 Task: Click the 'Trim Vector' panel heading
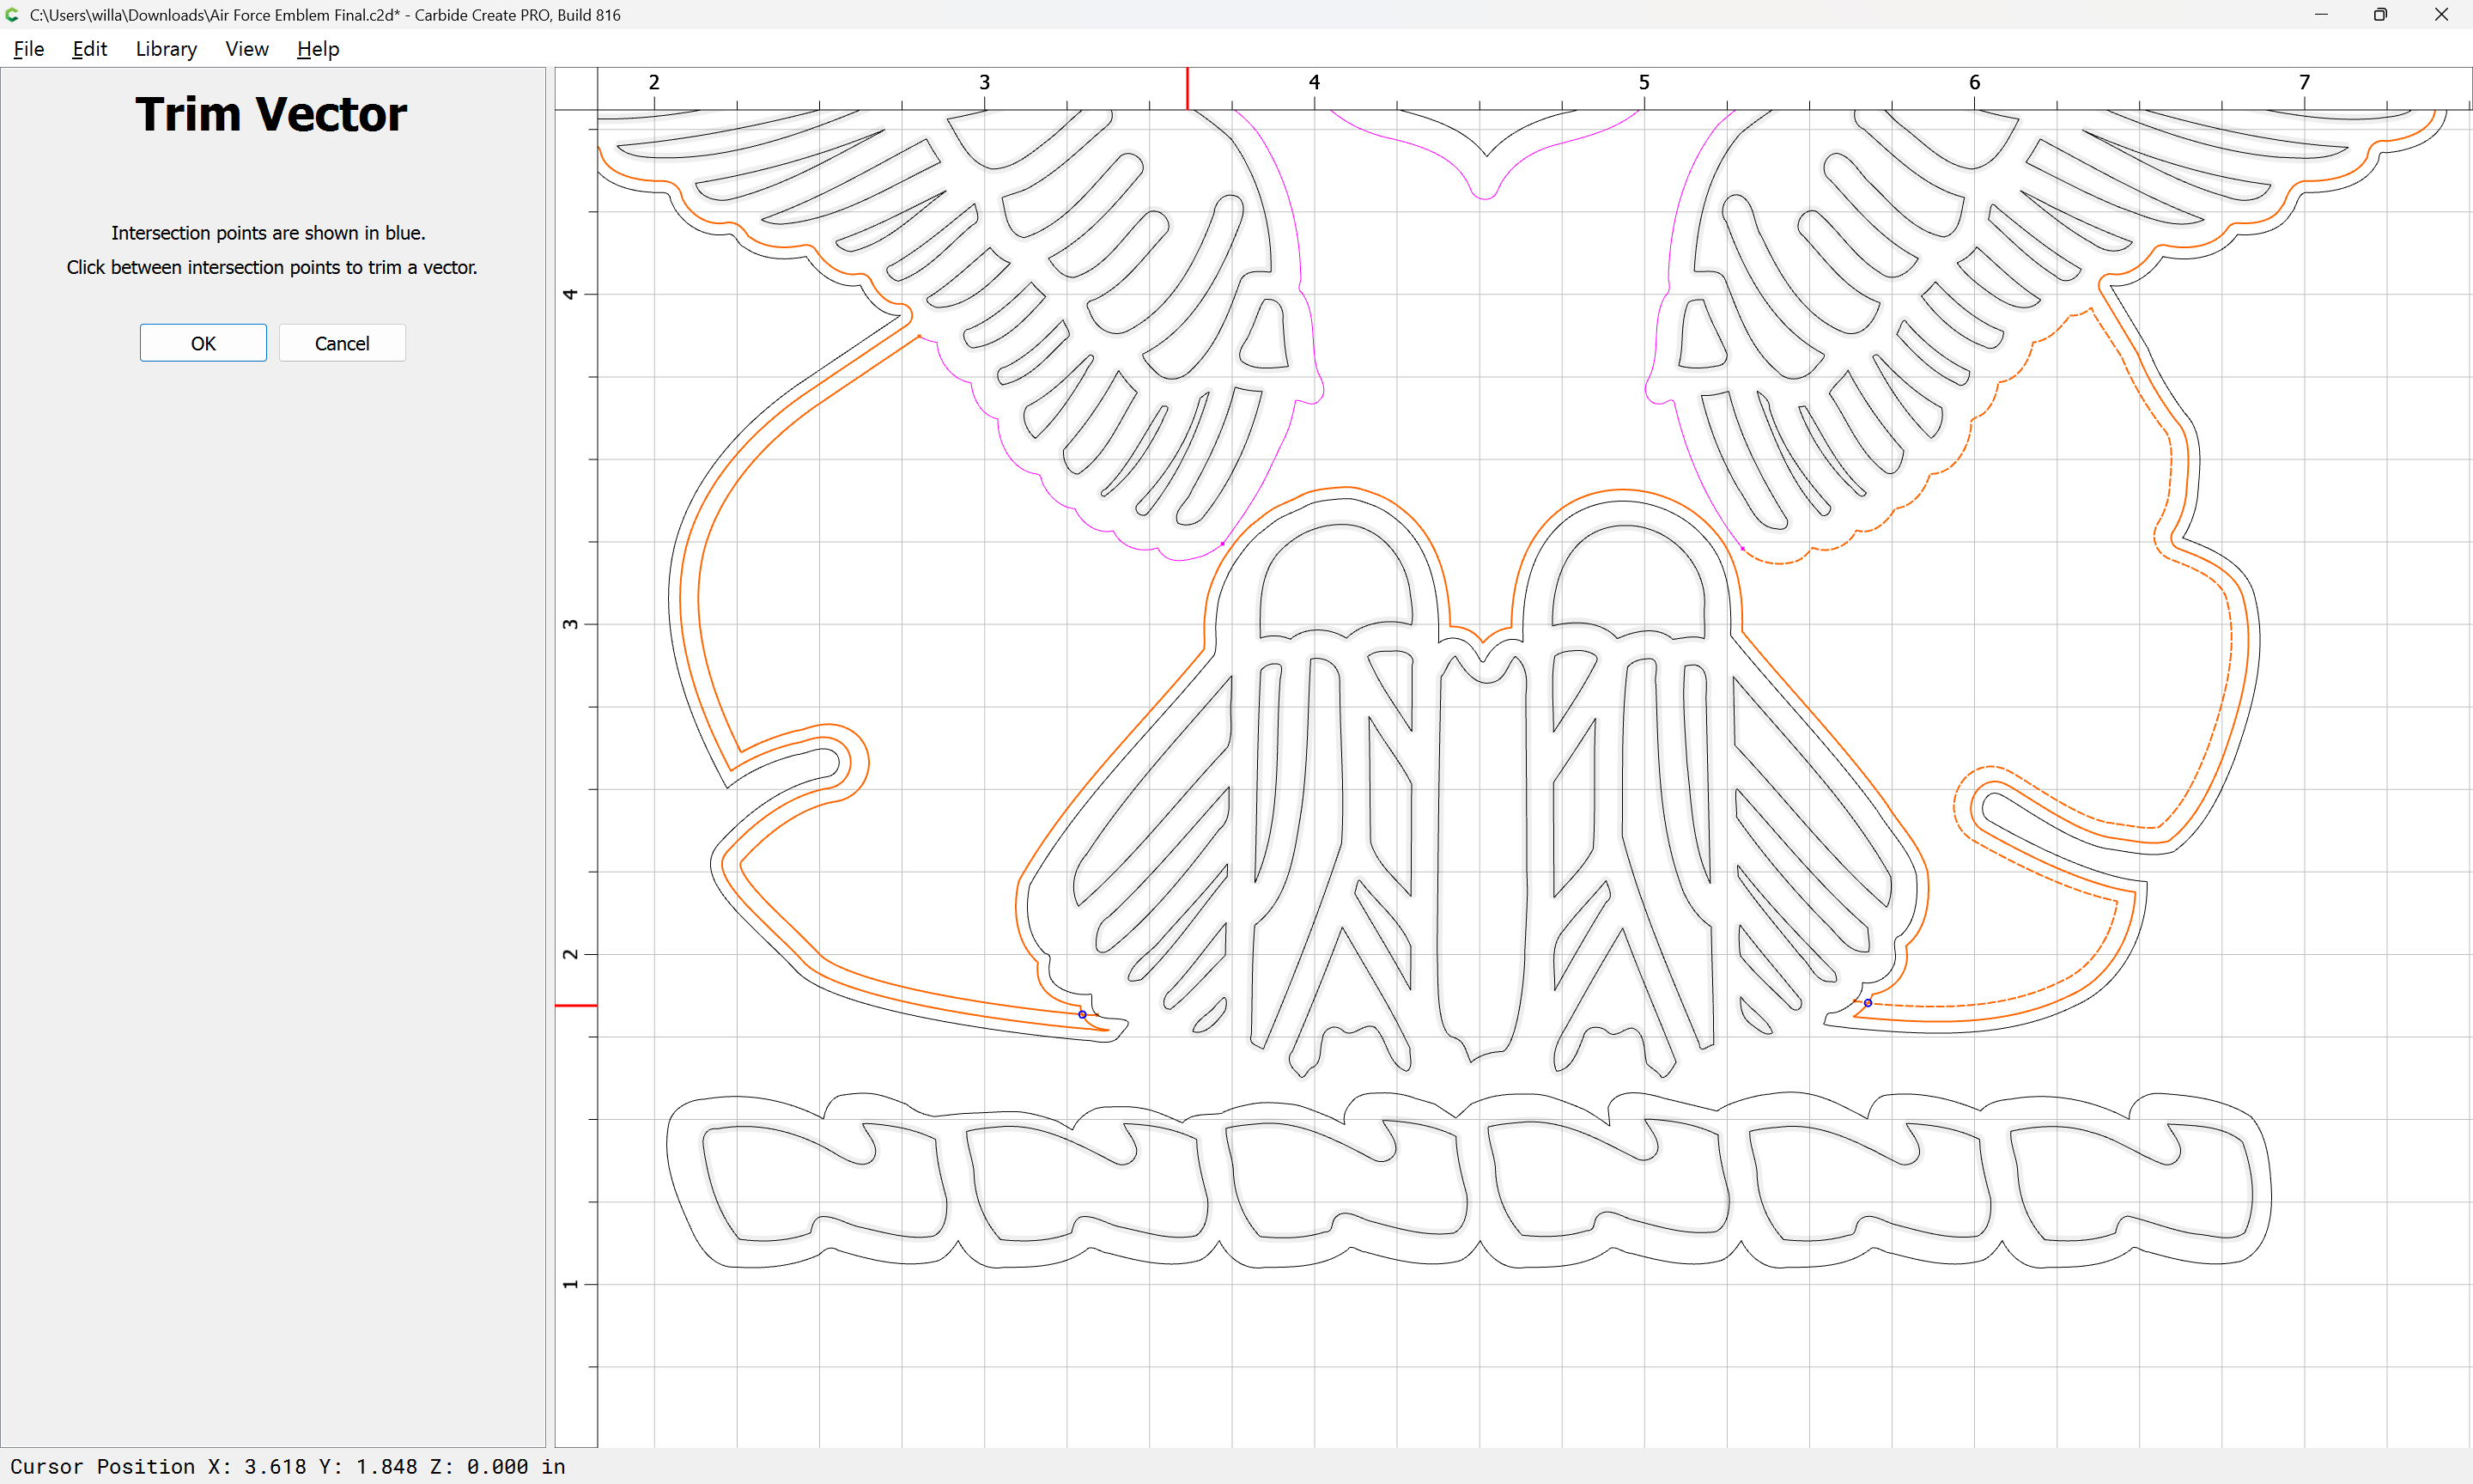pyautogui.click(x=272, y=114)
